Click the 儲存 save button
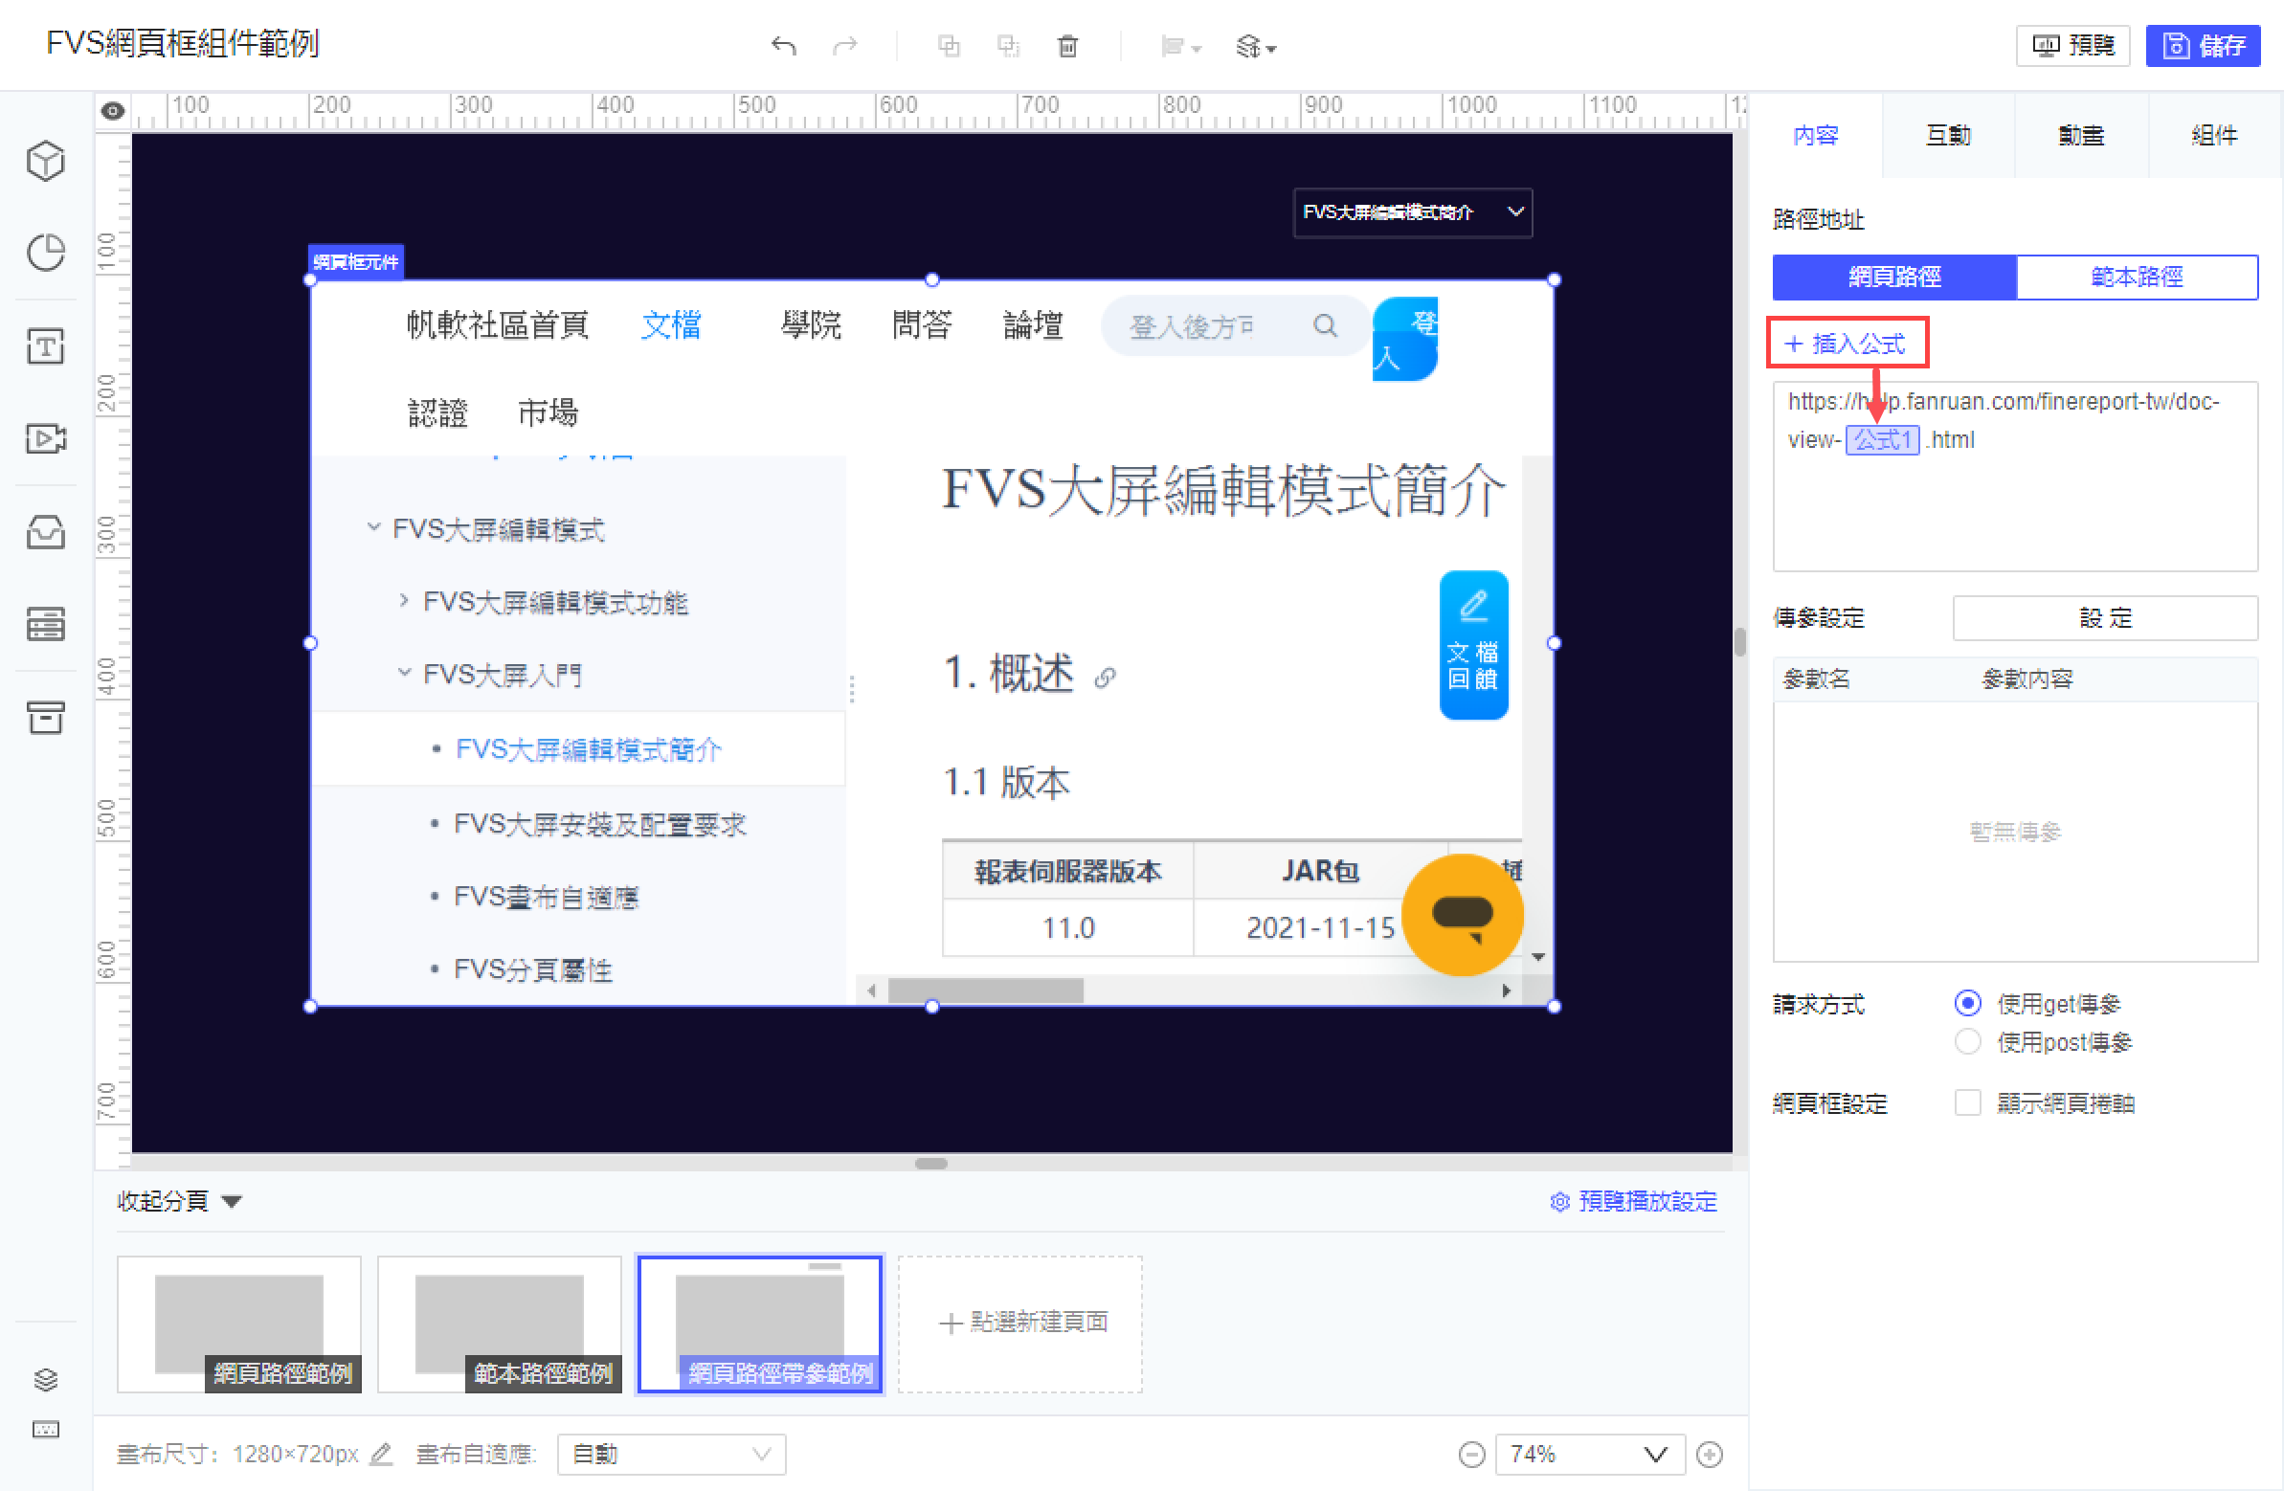The height and width of the screenshot is (1491, 2284). 2203,45
